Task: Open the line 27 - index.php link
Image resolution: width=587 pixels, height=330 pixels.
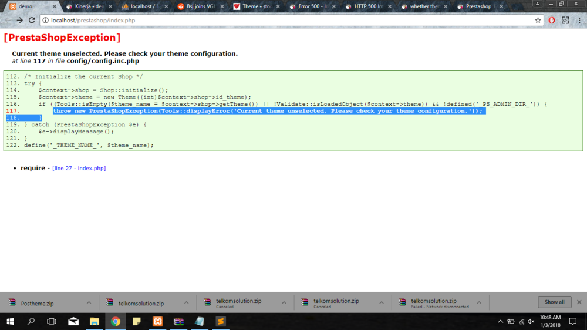Action: pyautogui.click(x=79, y=168)
